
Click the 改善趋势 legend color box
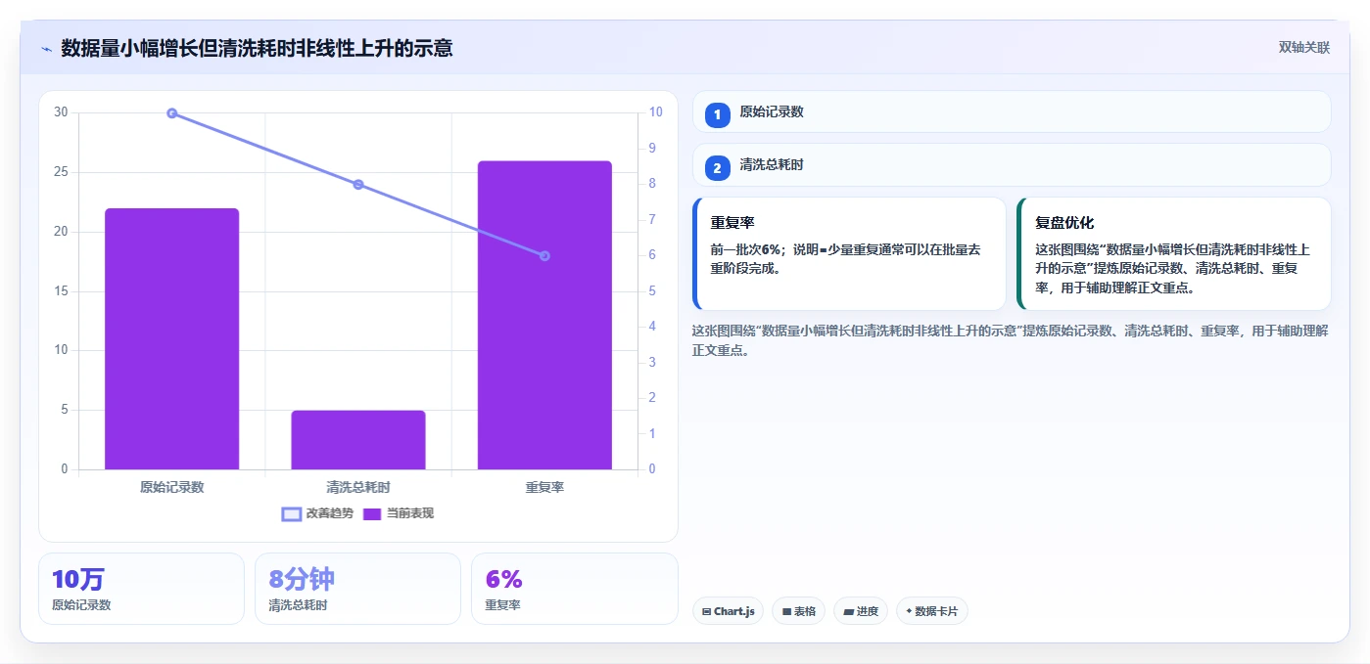pos(291,513)
